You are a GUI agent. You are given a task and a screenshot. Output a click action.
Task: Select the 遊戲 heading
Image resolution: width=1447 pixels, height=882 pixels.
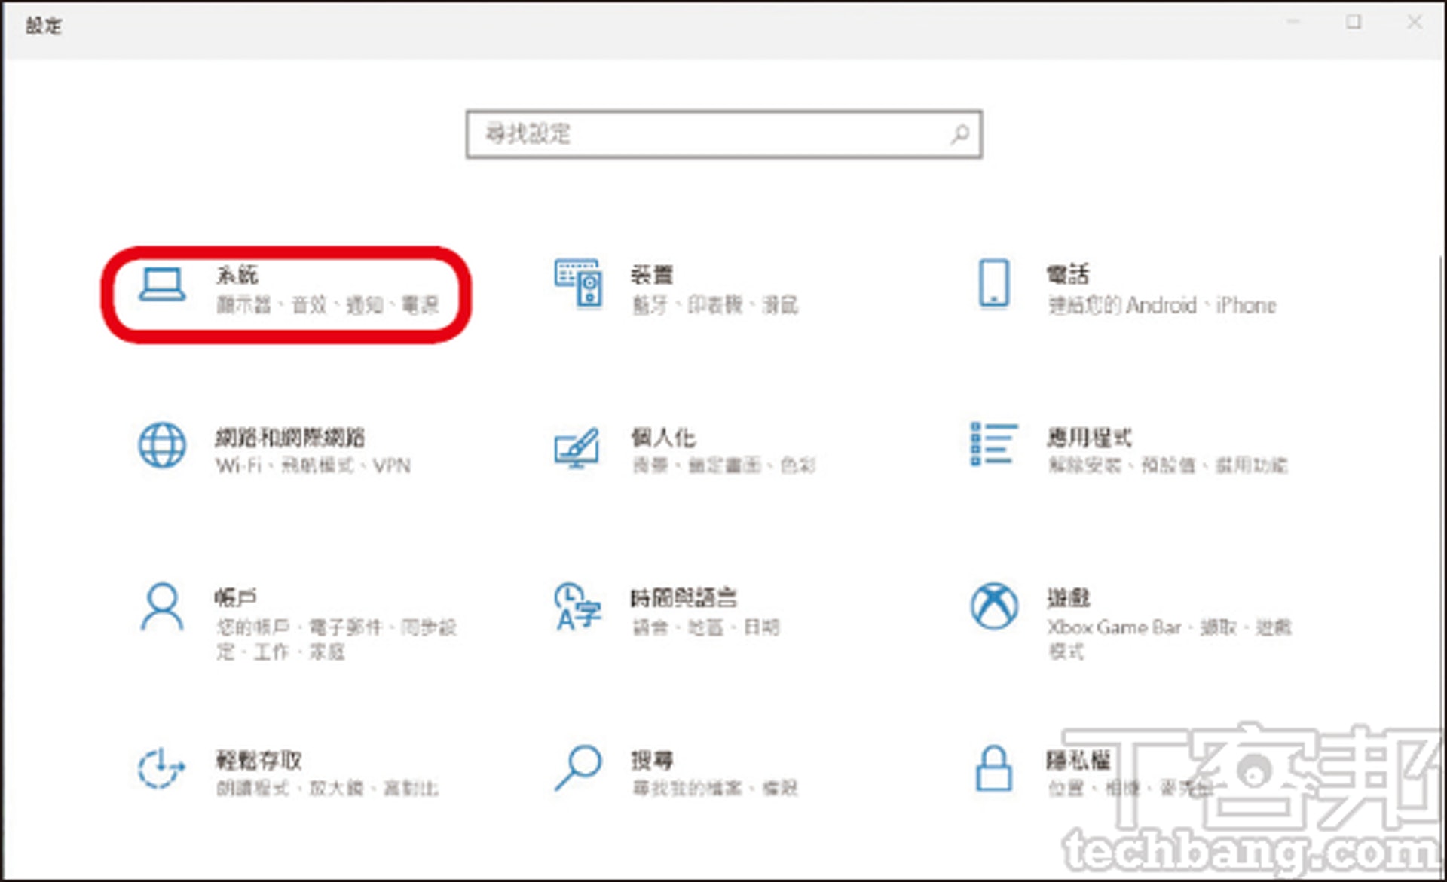1069,597
